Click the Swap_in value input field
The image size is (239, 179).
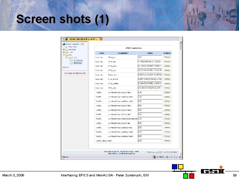tap(150, 57)
